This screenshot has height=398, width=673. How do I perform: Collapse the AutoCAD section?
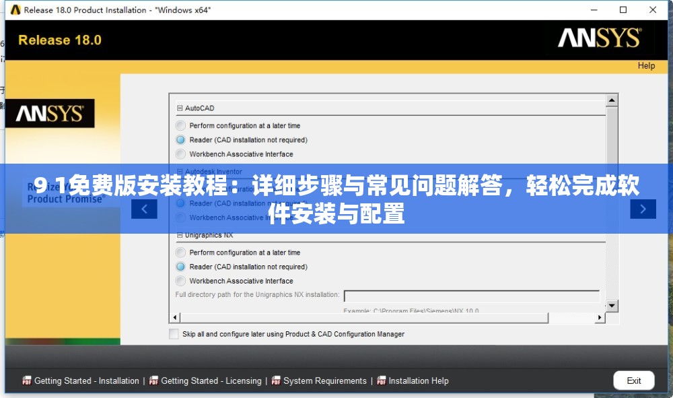(x=180, y=108)
